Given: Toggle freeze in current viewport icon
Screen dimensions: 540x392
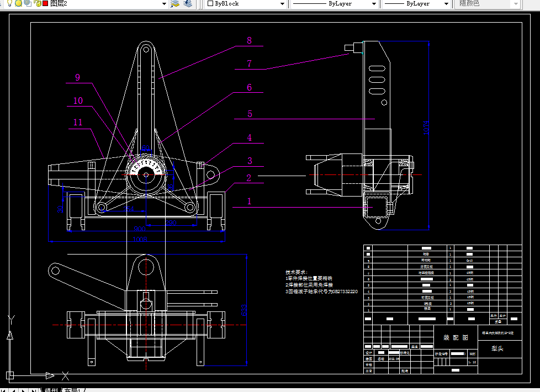Looking at the screenshot, I should click(28, 3).
